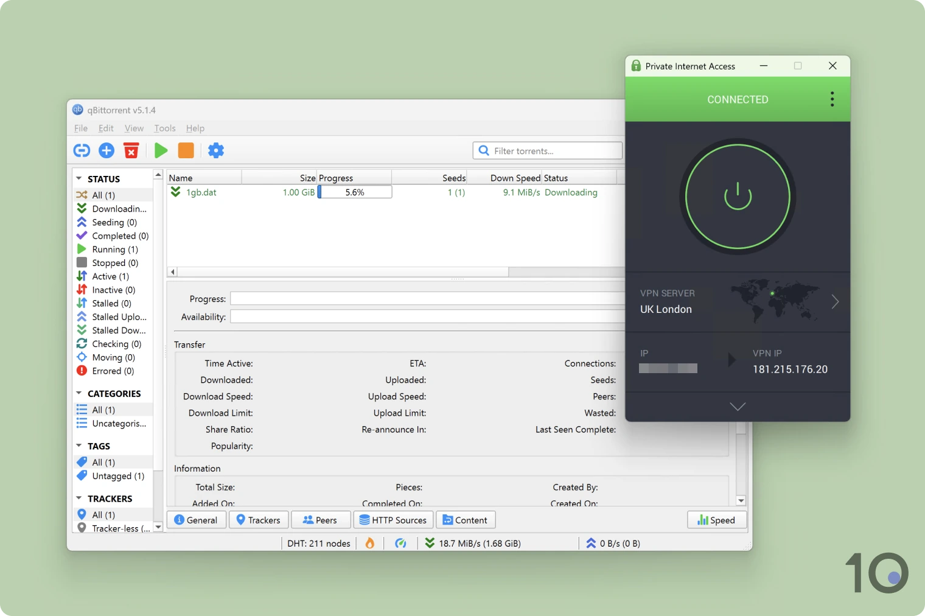Click the flame alternative speed icon
Screen dimensions: 925x616
click(x=370, y=542)
